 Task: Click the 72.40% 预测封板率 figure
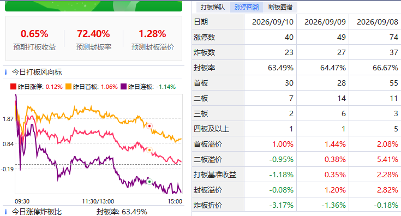(93, 34)
